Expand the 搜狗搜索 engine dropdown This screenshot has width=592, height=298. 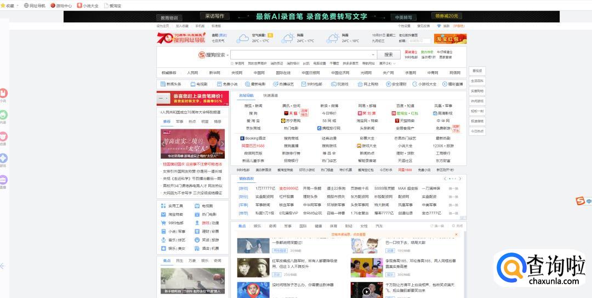point(227,55)
